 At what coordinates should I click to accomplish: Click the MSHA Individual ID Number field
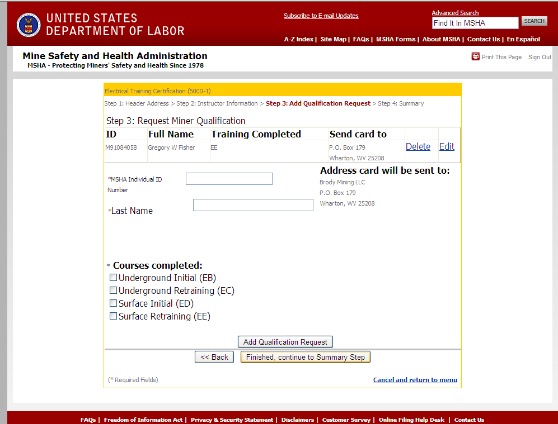(229, 179)
